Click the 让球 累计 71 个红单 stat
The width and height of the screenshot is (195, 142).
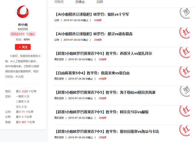(19, 112)
